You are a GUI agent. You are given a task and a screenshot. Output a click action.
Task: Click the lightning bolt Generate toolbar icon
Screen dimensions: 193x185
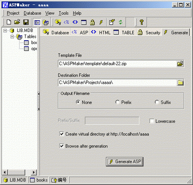coord(101,22)
